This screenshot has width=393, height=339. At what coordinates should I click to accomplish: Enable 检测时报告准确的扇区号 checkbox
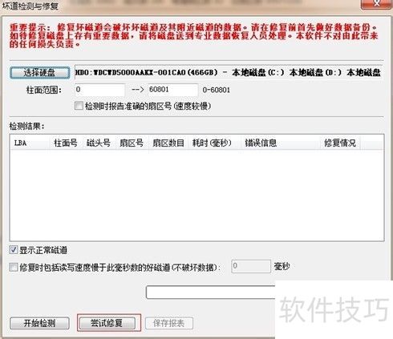[x=79, y=106]
